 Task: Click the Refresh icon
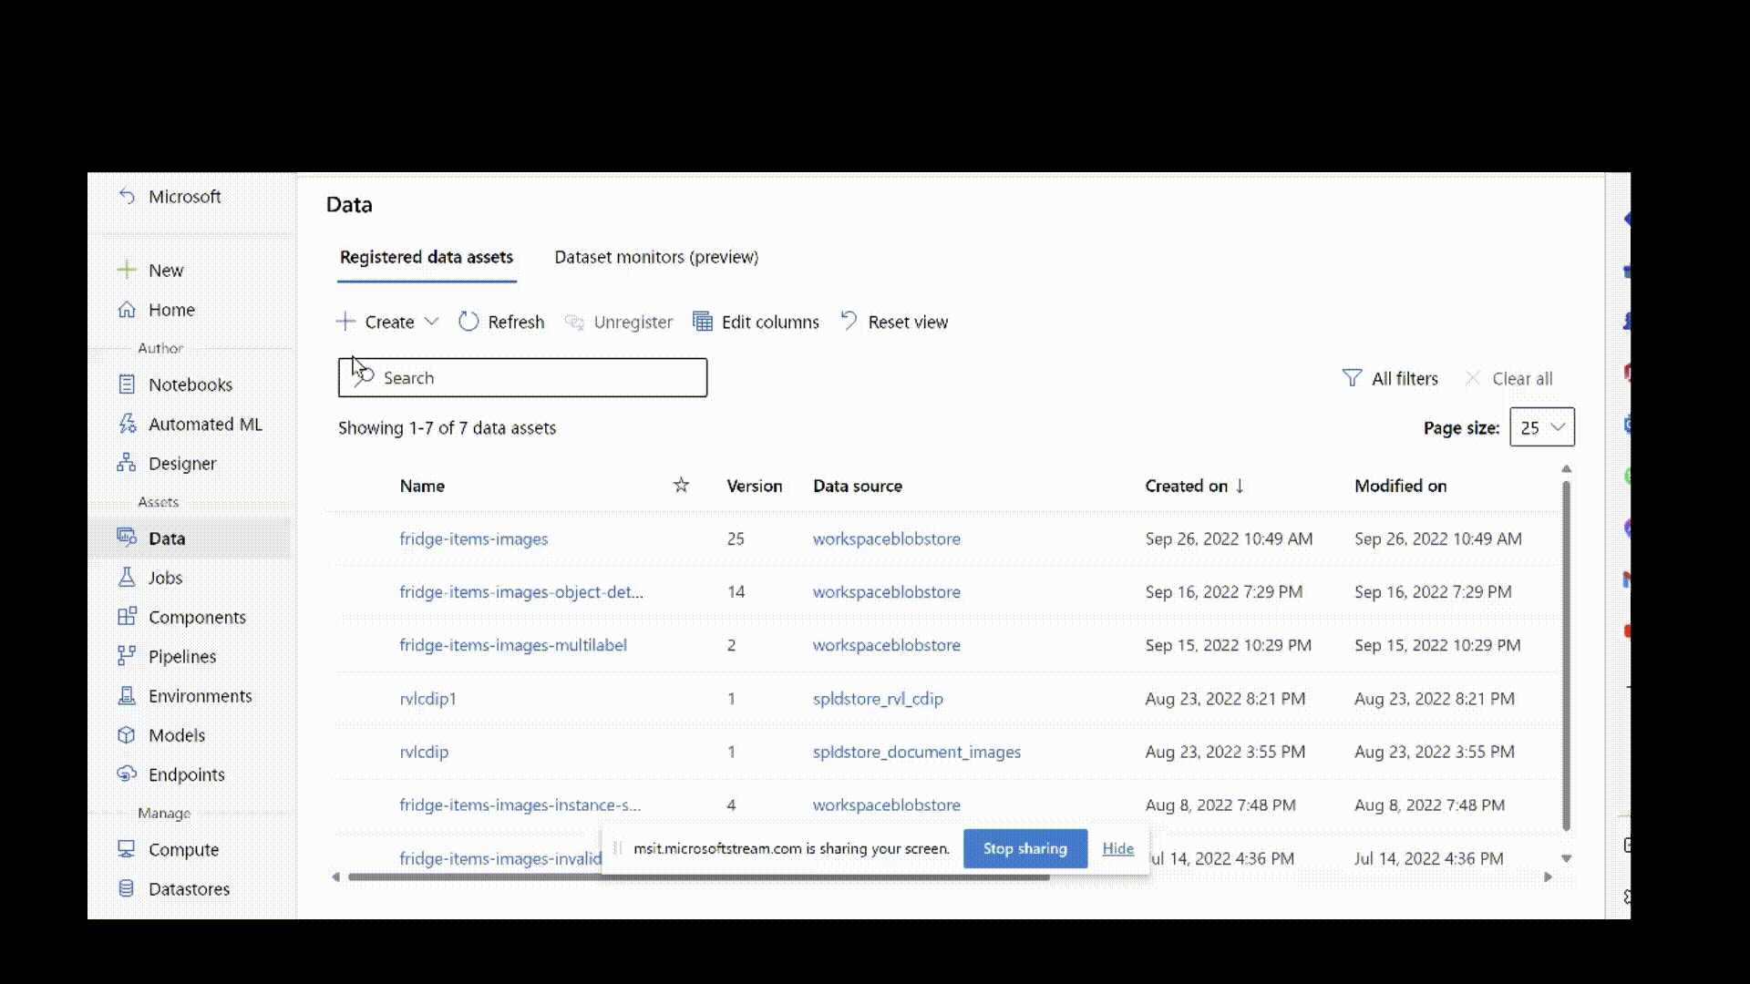tap(468, 321)
